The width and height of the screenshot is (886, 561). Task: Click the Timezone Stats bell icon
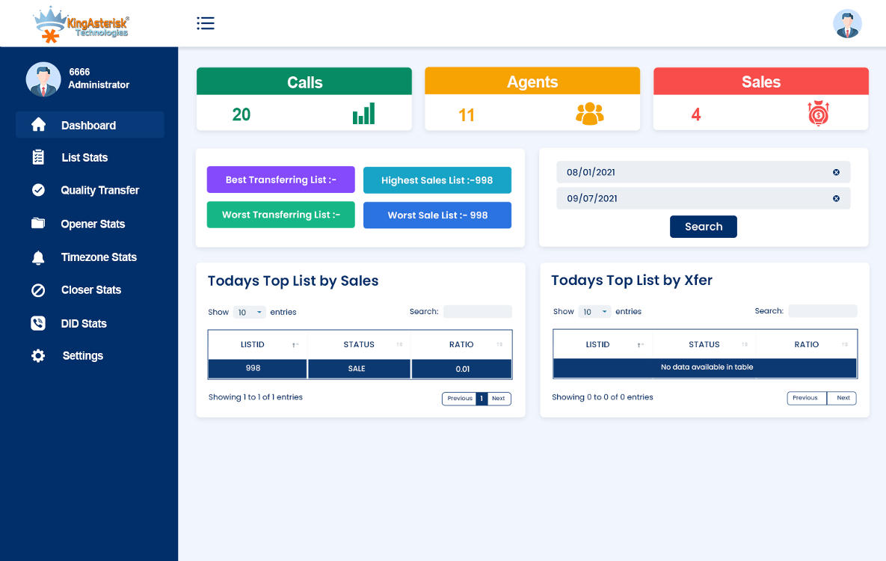click(x=38, y=257)
